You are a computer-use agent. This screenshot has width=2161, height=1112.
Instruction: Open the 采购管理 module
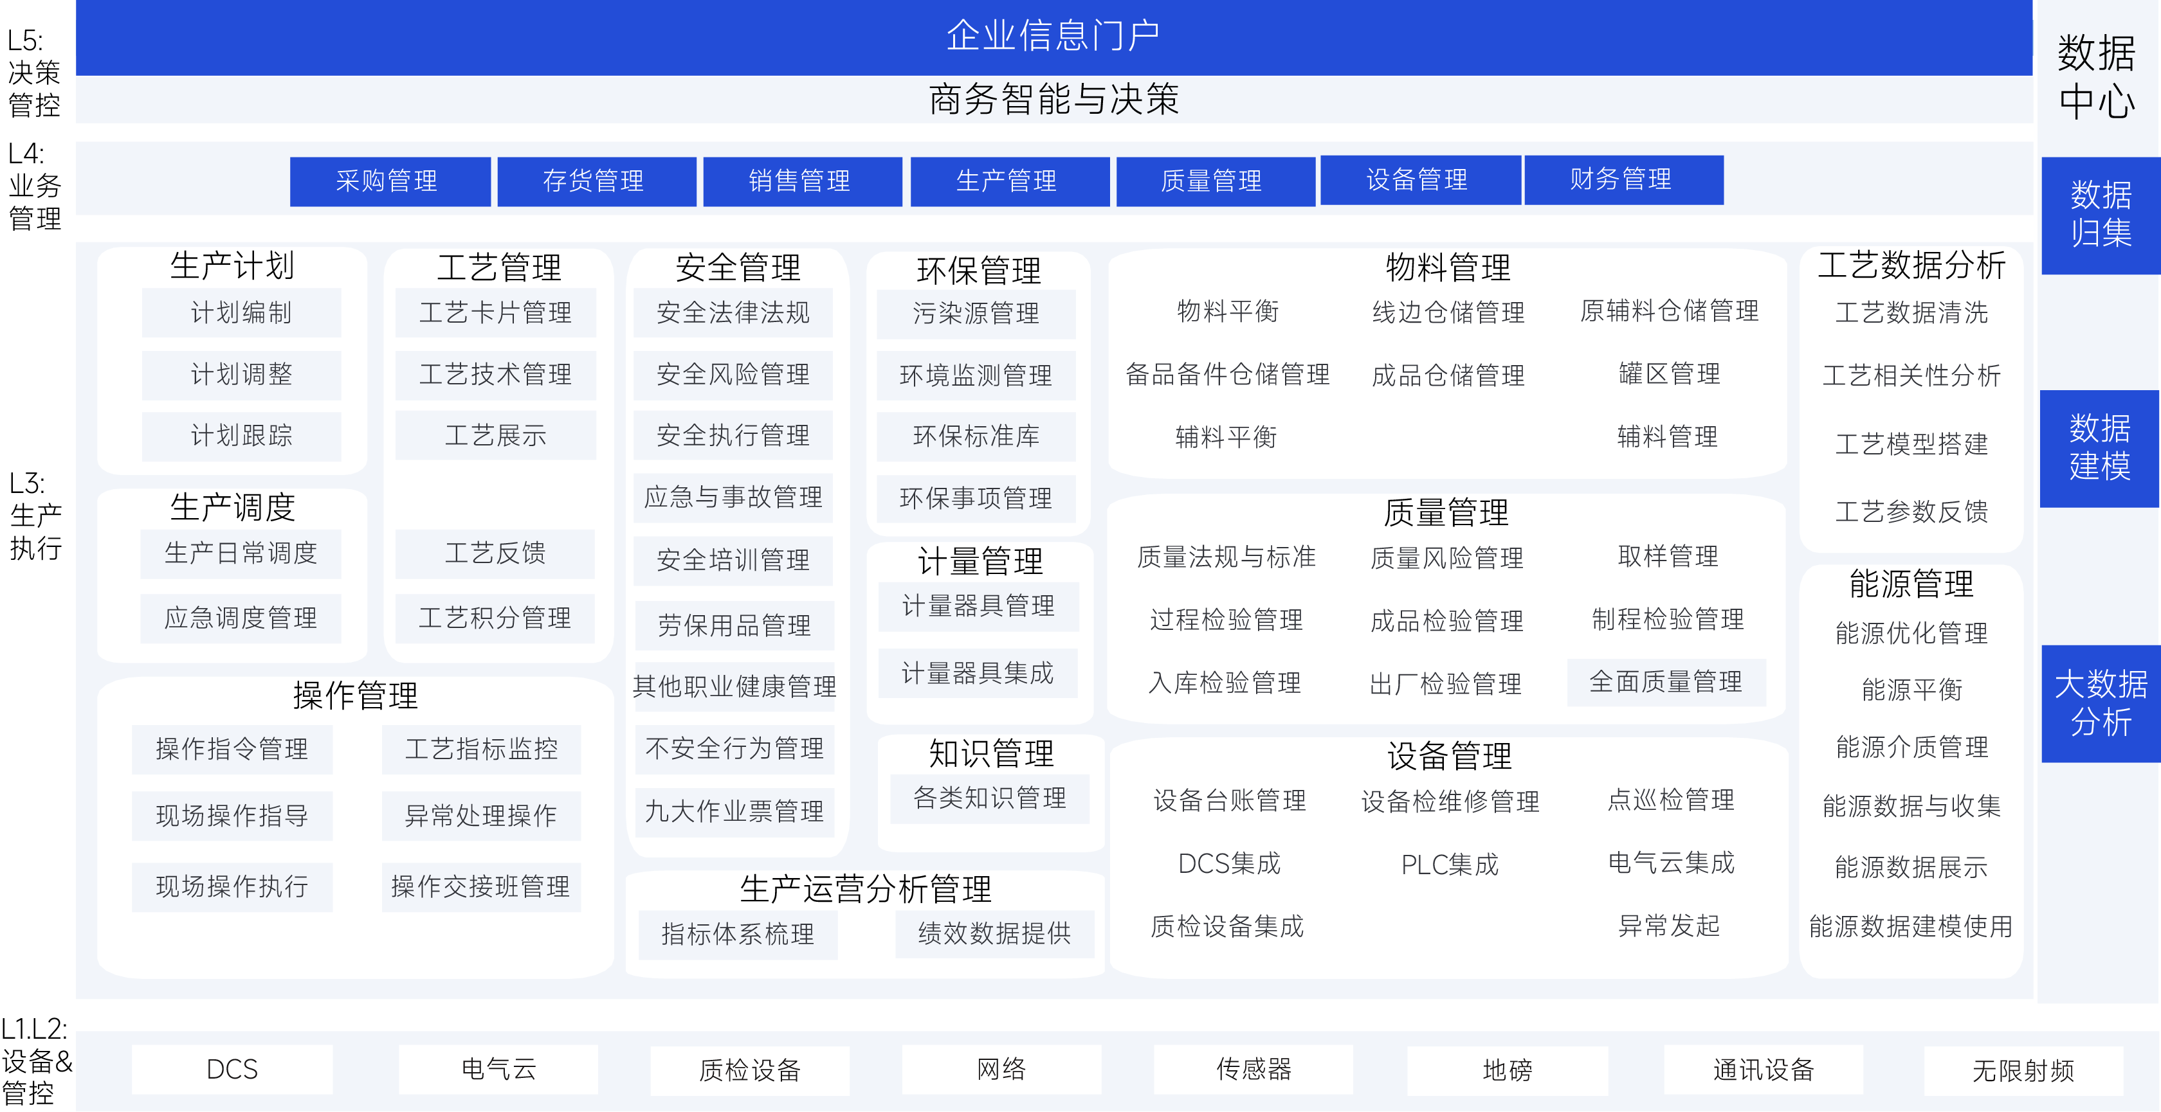[390, 181]
